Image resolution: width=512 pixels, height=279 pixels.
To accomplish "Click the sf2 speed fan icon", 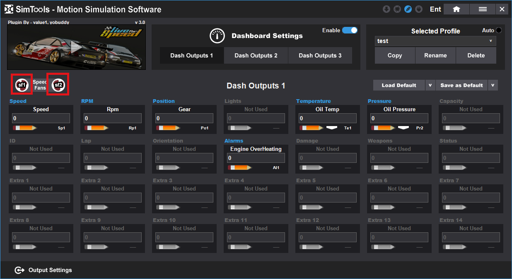I will [58, 85].
